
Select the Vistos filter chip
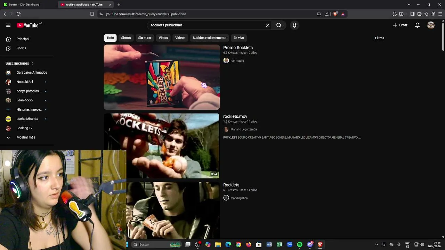tap(163, 37)
